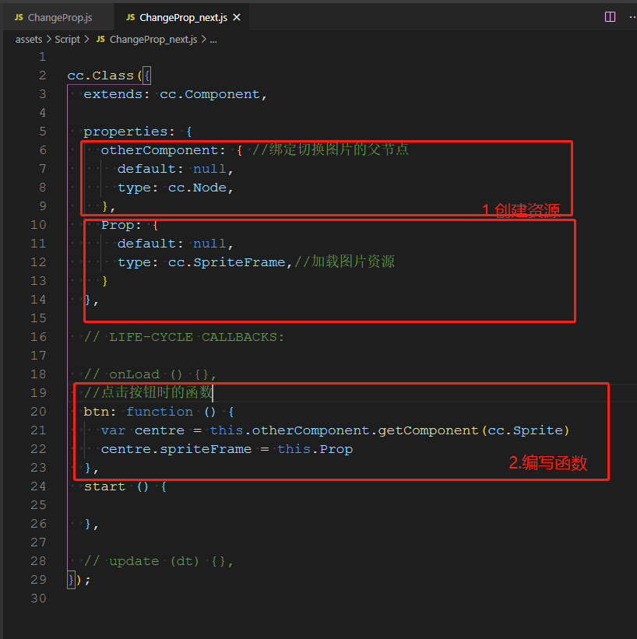This screenshot has width=637, height=639.
Task: Click 'cc.Component' on line 3
Action: coord(209,94)
